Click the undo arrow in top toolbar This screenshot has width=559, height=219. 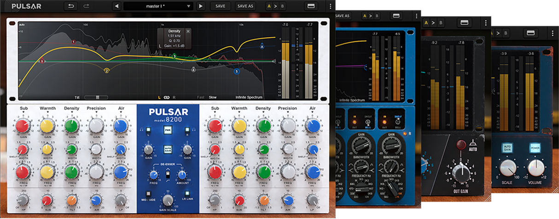click(70, 6)
